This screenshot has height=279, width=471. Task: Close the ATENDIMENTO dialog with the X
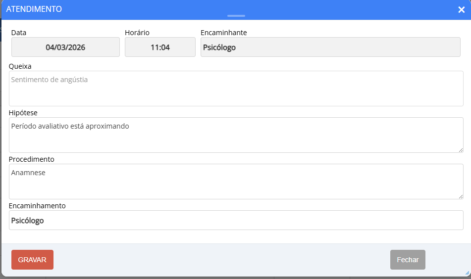tap(461, 10)
